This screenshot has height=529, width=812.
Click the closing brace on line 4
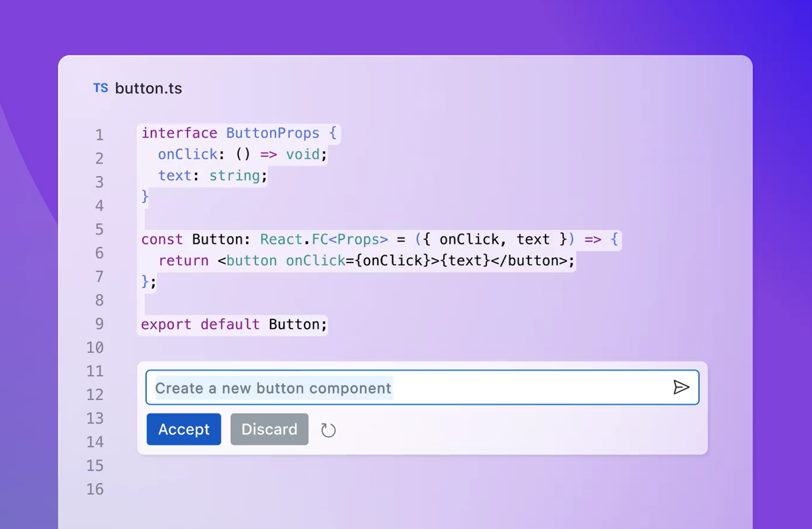(144, 196)
